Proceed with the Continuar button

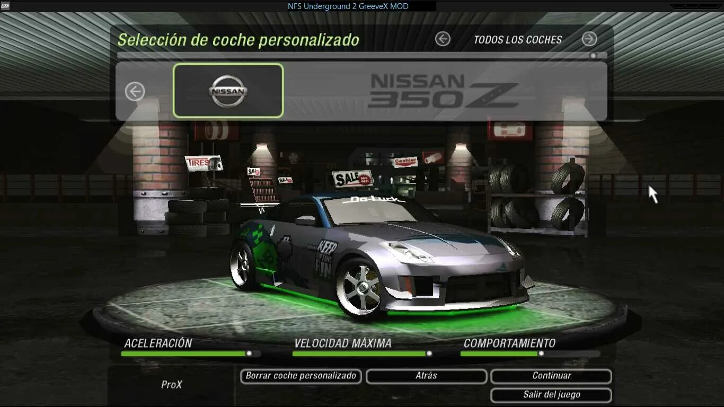coord(551,376)
